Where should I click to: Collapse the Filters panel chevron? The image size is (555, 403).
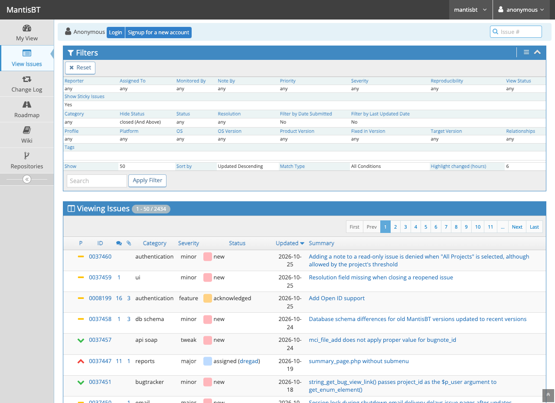tap(537, 52)
